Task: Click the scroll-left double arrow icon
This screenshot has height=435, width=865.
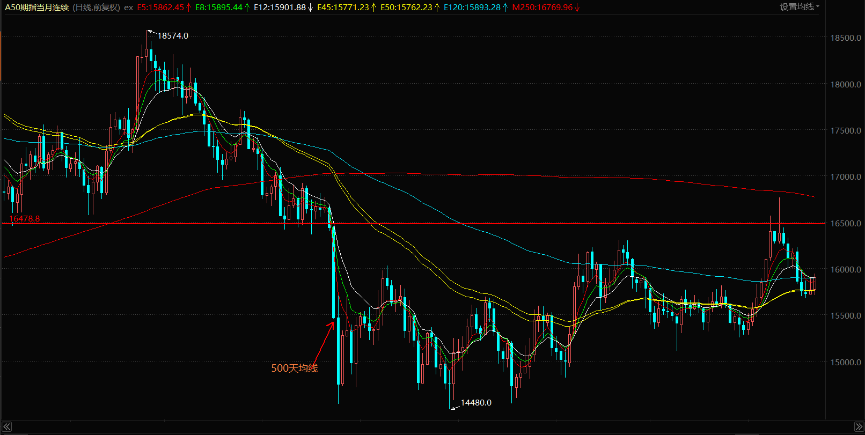Action: 6,427
